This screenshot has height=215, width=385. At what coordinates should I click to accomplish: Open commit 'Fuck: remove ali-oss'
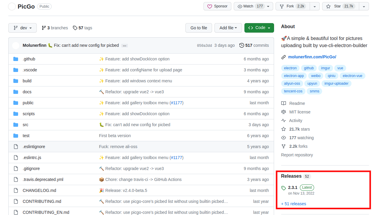pos(118,147)
